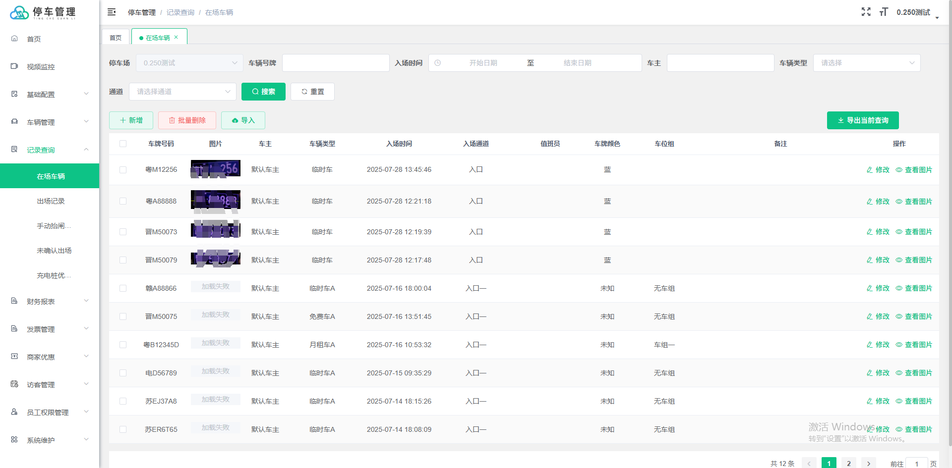
Task: Click the edit pencil for 粤A88888
Action: pos(870,202)
